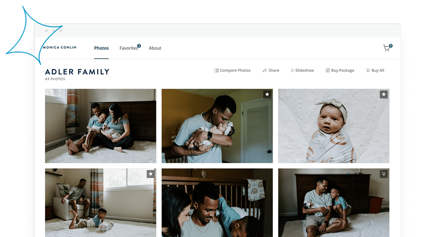Click the Favorites count badge

(139, 46)
